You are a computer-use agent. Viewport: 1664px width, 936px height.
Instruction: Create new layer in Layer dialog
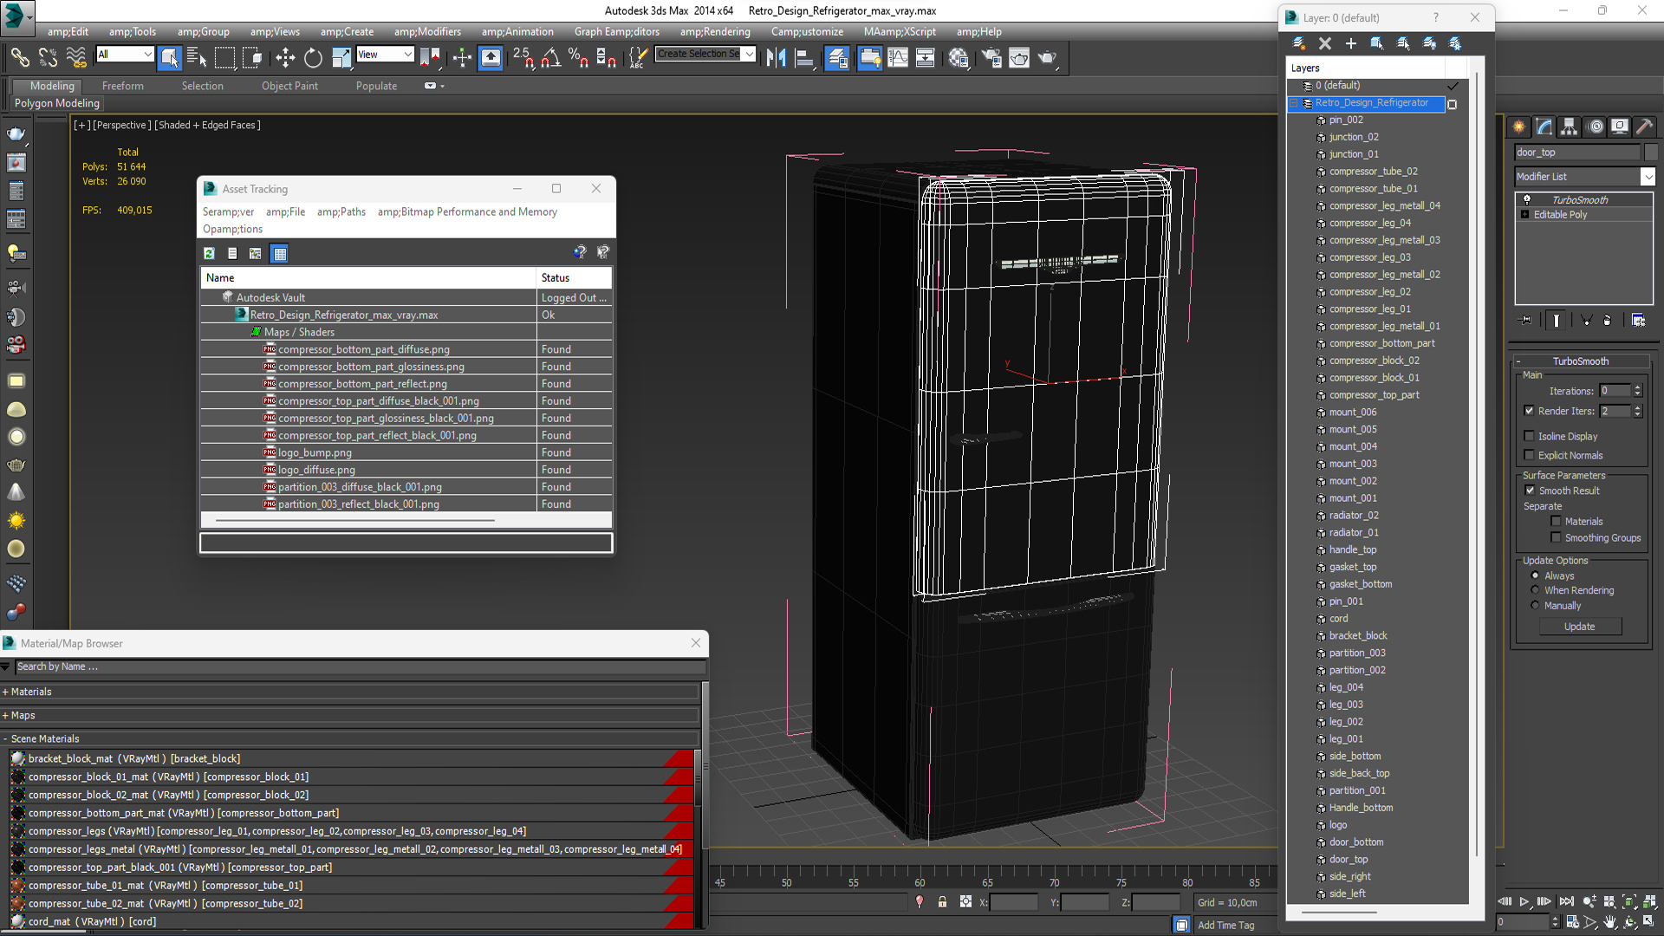[1298, 43]
